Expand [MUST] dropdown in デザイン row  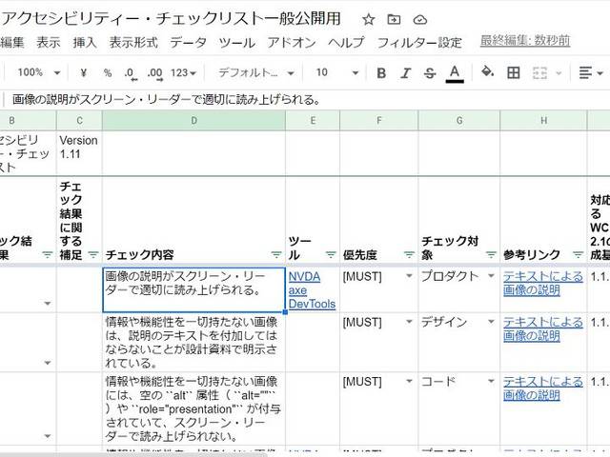409,322
